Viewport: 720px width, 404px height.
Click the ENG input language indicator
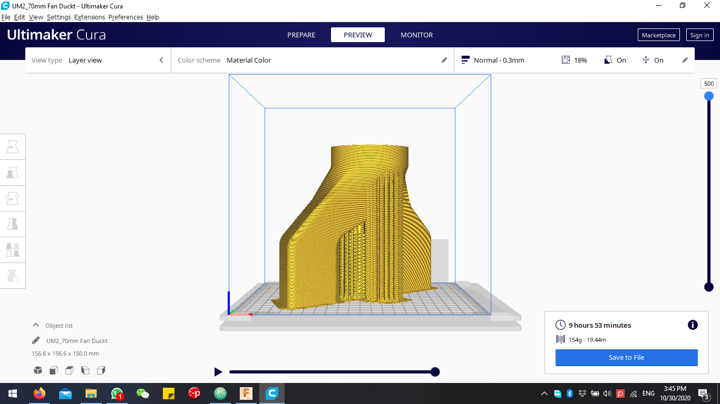pyautogui.click(x=648, y=393)
